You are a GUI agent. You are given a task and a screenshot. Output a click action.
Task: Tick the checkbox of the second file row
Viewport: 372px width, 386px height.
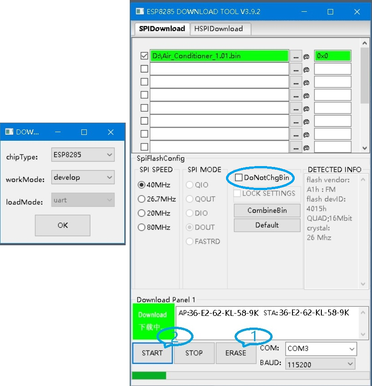tap(144, 69)
